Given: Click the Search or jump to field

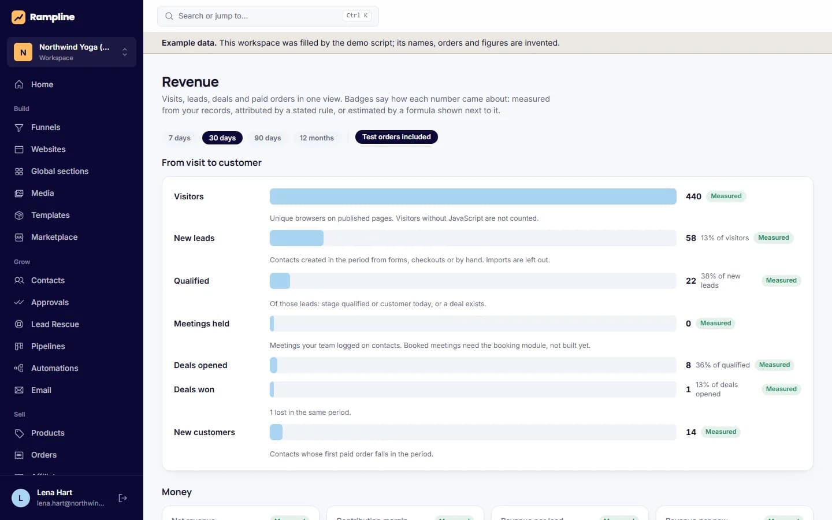Looking at the screenshot, I should (268, 16).
